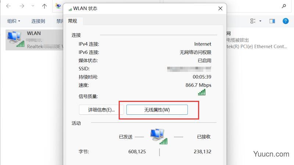Image resolution: width=294 pixels, height=165 pixels.
Task: Toggle the preview pane icon
Action: 272,21
